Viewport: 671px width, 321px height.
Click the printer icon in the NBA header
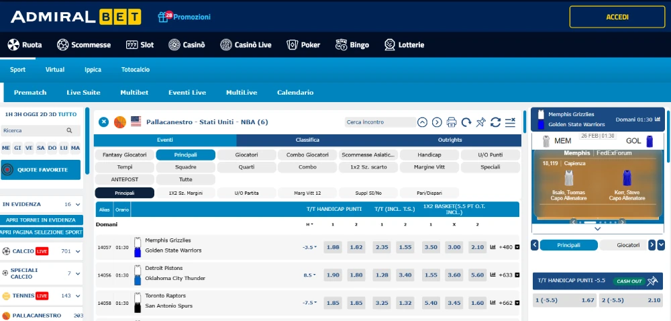(452, 122)
